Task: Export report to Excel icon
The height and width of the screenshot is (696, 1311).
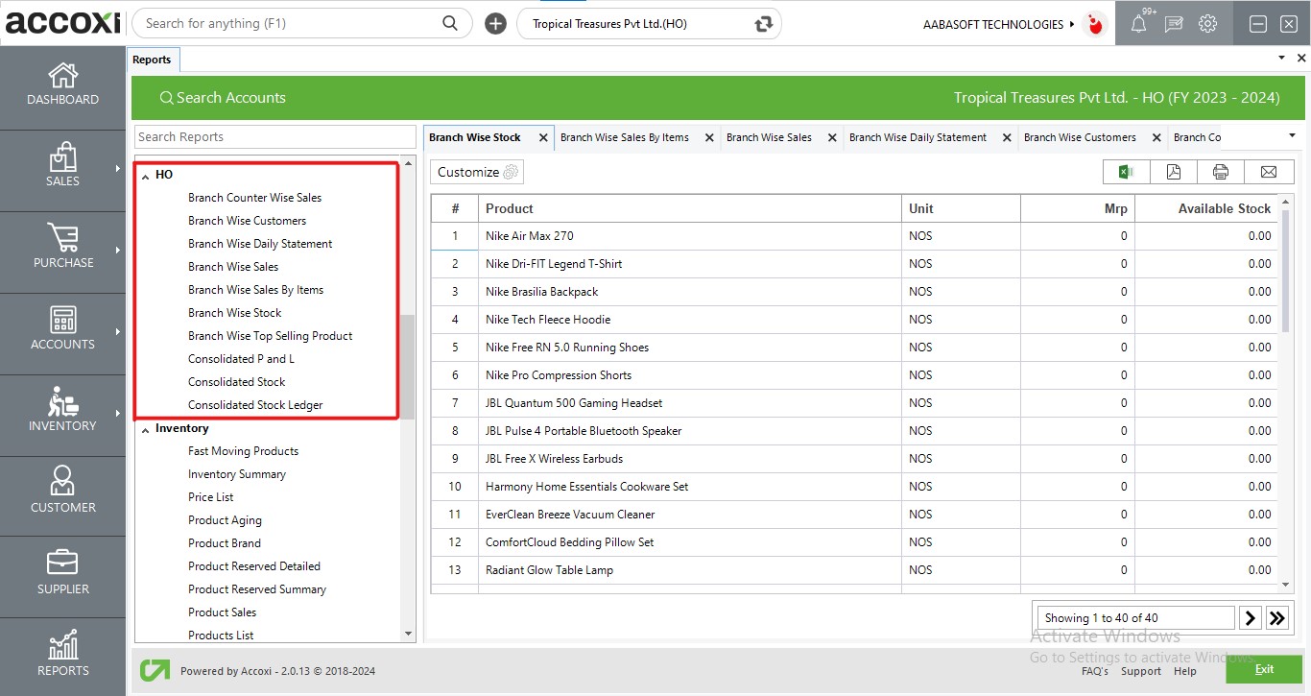Action: tap(1127, 172)
